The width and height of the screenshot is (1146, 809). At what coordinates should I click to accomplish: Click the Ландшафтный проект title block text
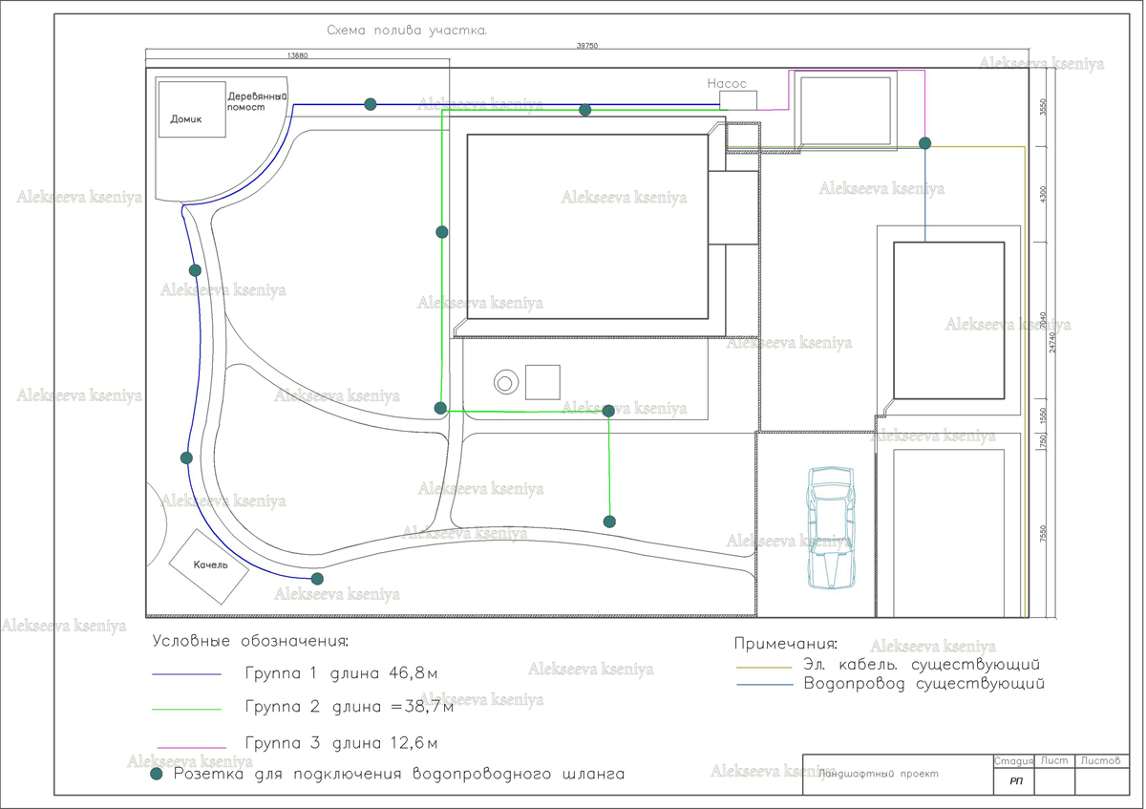[880, 774]
